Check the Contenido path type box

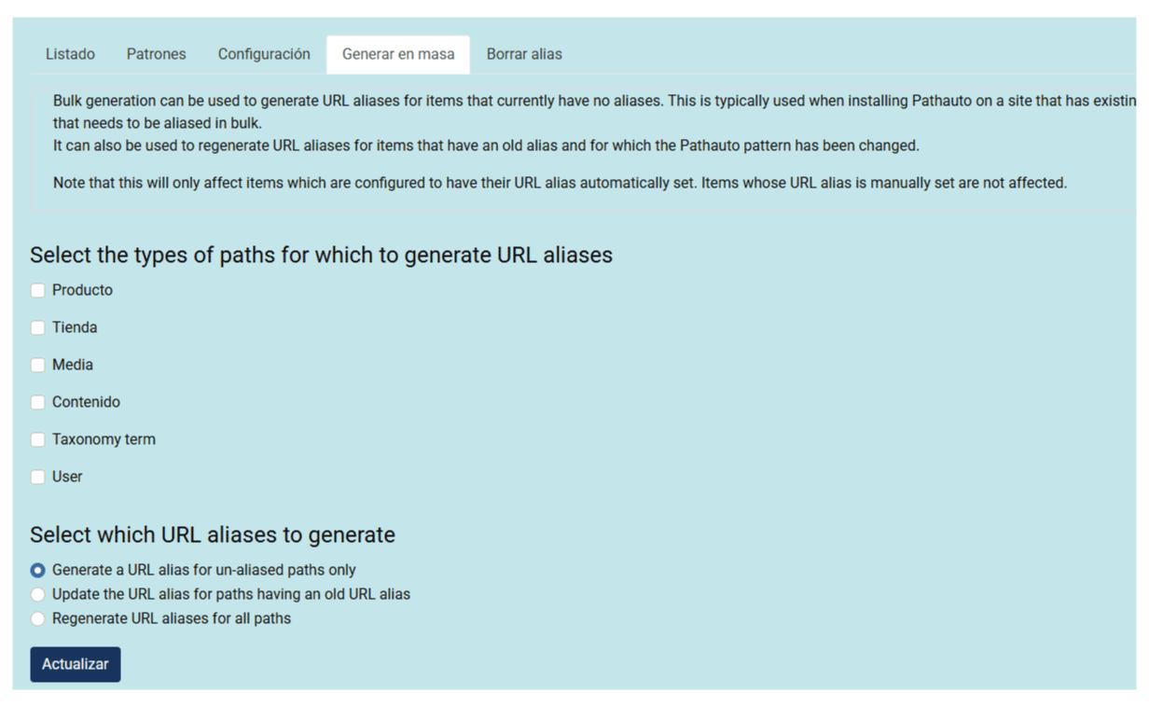(x=37, y=402)
